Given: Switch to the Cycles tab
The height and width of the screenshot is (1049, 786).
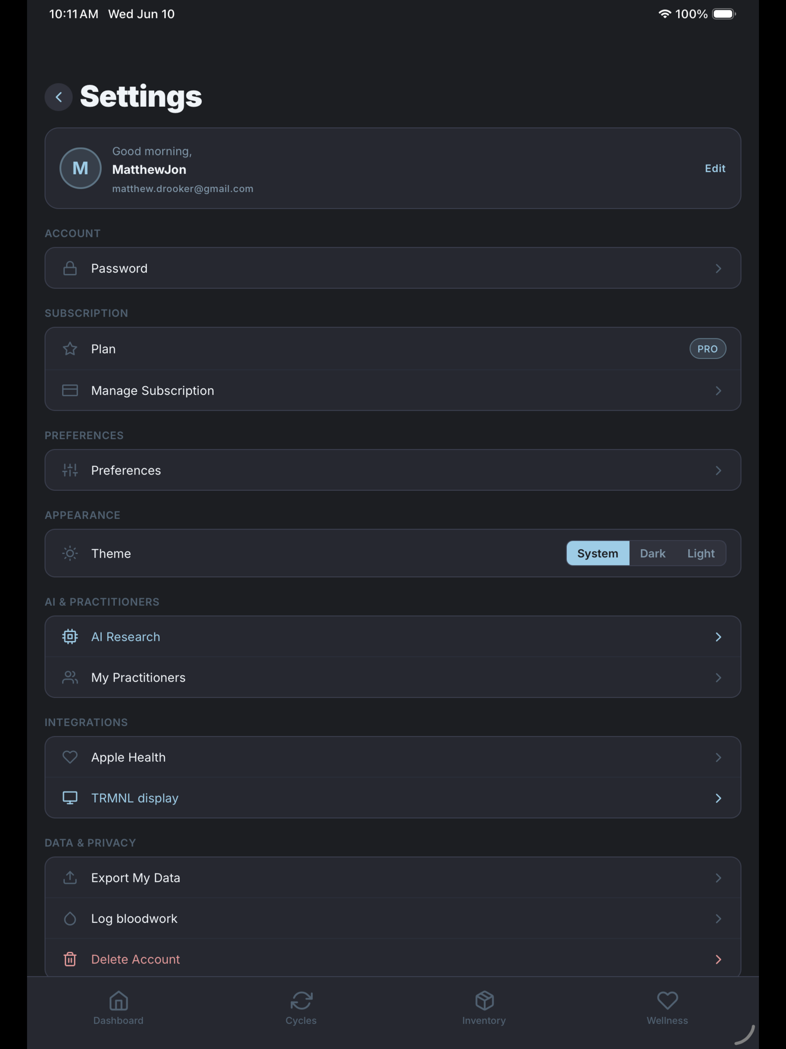Looking at the screenshot, I should coord(301,1008).
